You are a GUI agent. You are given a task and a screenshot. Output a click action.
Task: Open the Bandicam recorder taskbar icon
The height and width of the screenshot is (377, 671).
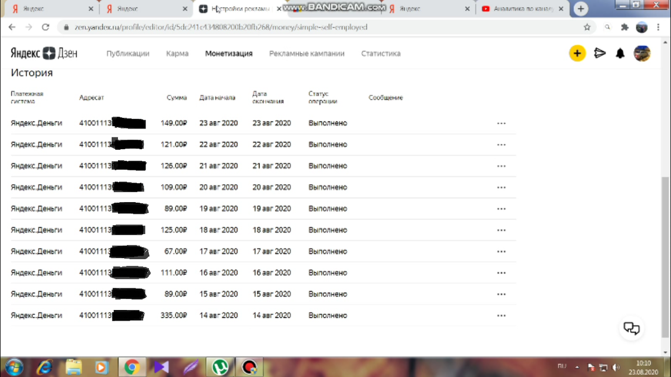[x=250, y=367]
